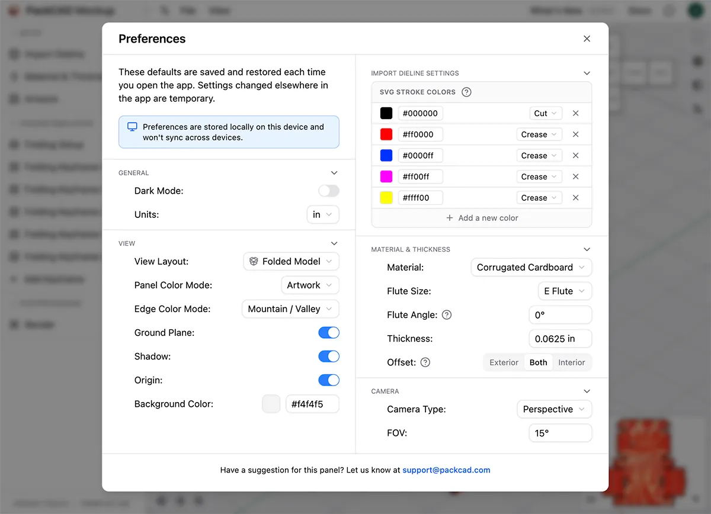Viewport: 711px width, 514px height.
Task: Open the View Layout dropdown
Action: tap(291, 261)
